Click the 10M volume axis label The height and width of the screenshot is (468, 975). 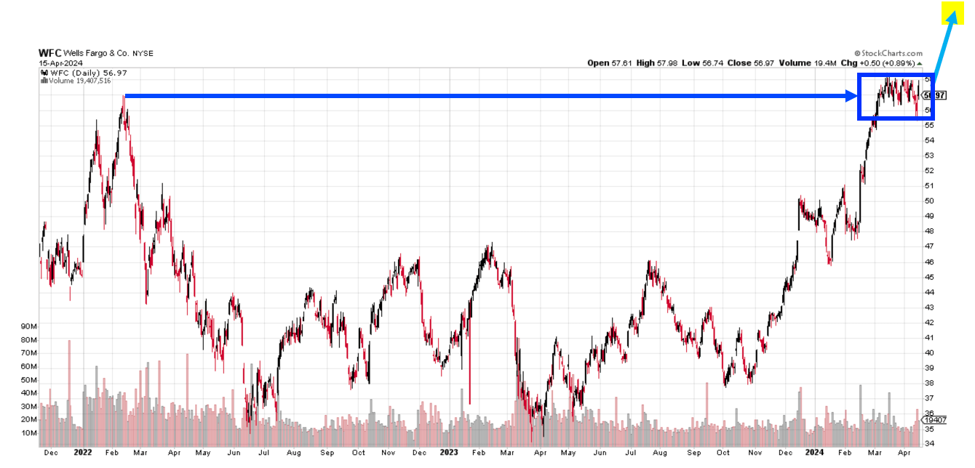click(x=29, y=433)
